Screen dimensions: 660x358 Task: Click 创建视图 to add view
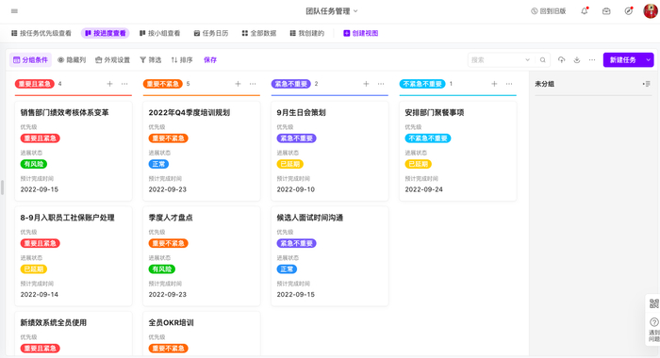[361, 33]
